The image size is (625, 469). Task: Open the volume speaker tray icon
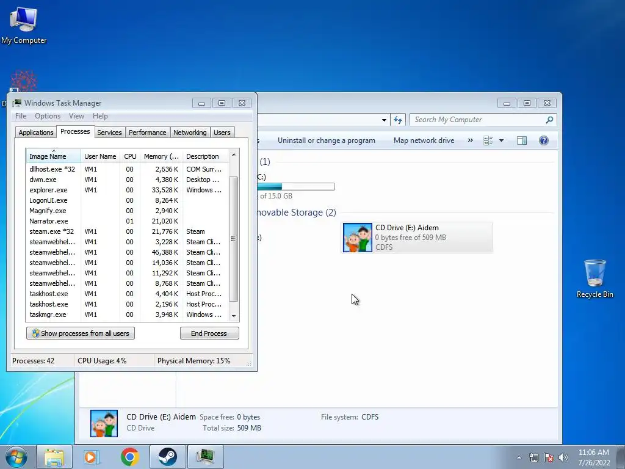pyautogui.click(x=563, y=457)
